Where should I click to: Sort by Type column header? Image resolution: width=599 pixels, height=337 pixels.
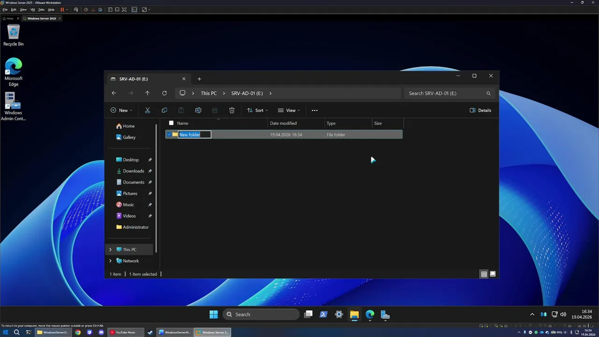click(x=348, y=123)
